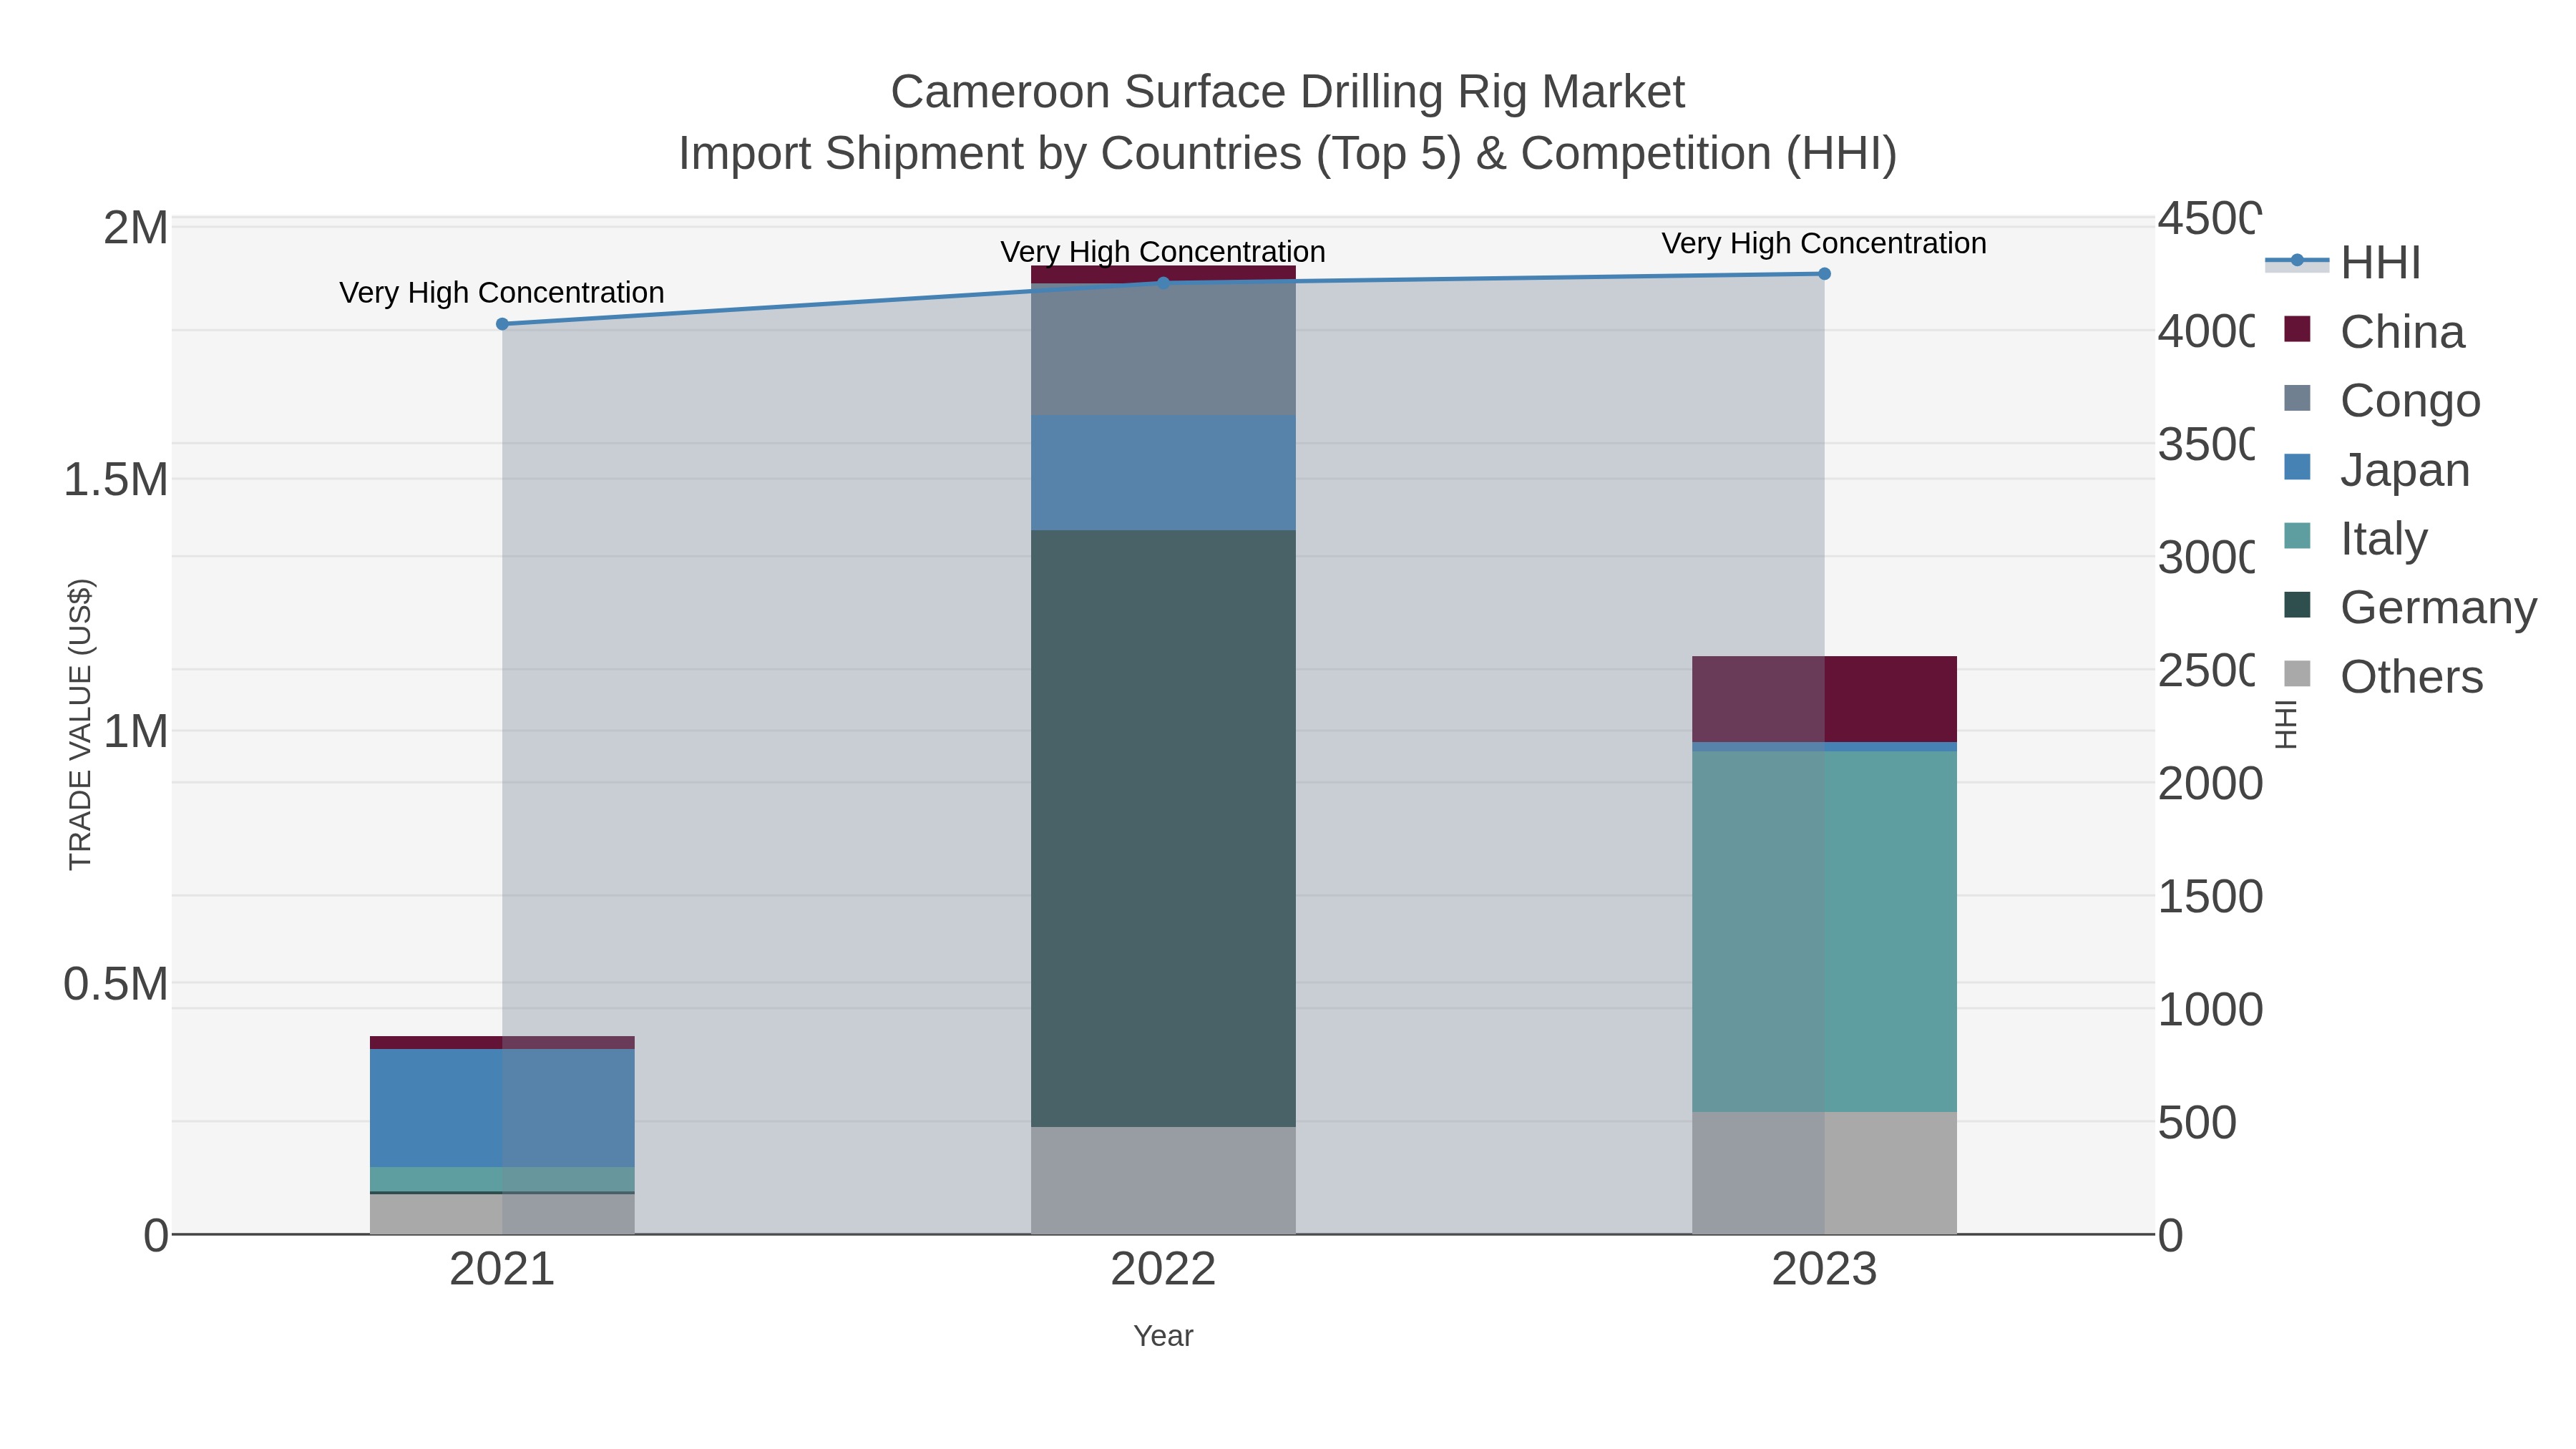Click the 2021 x-axis label

(x=502, y=1270)
